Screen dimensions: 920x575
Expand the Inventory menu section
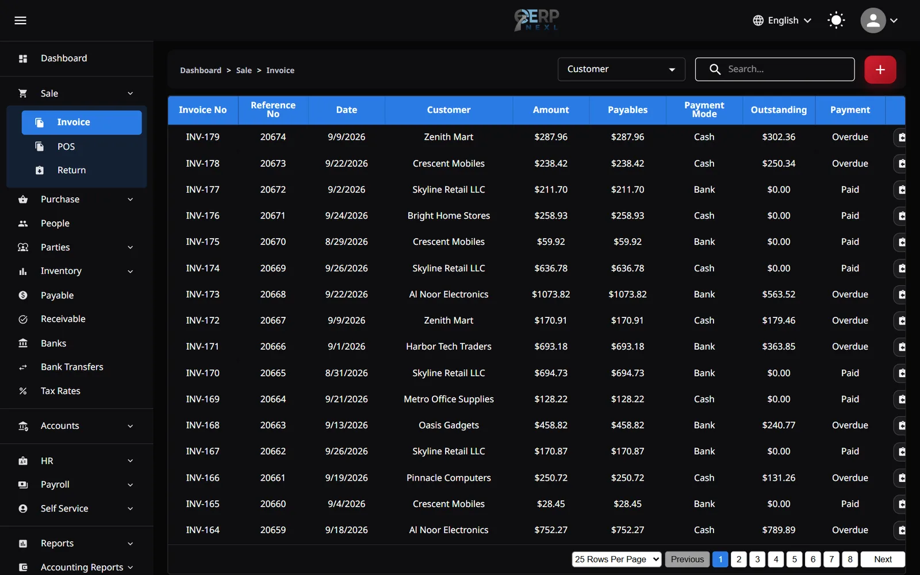click(x=77, y=271)
